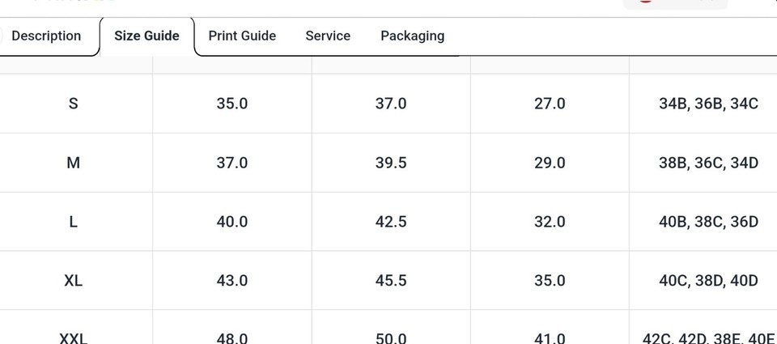Click the S size row label
Image resolution: width=777 pixels, height=344 pixels.
pyautogui.click(x=73, y=104)
